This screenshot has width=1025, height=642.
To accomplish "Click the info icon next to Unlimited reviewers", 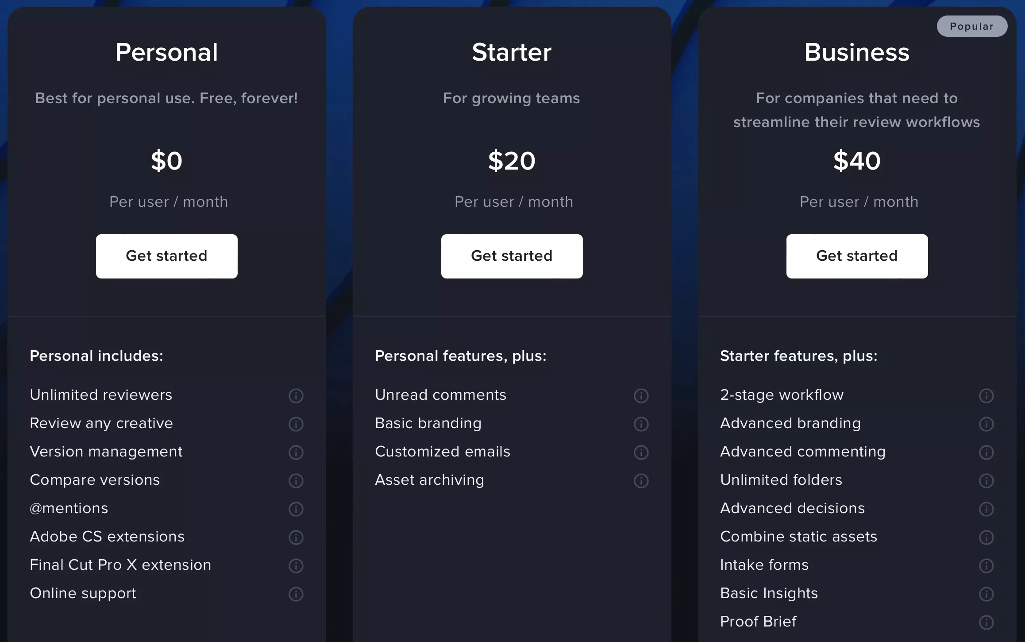I will click(296, 394).
